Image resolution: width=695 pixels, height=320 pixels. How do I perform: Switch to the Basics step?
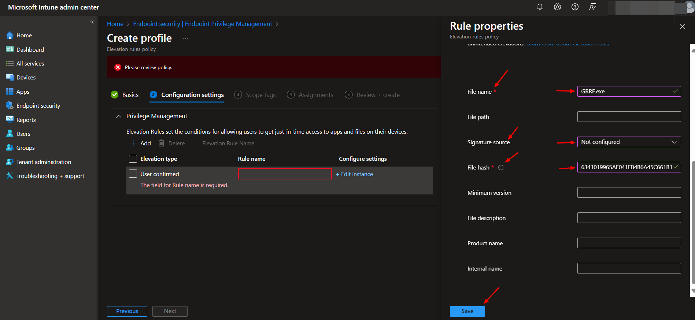[x=125, y=95]
